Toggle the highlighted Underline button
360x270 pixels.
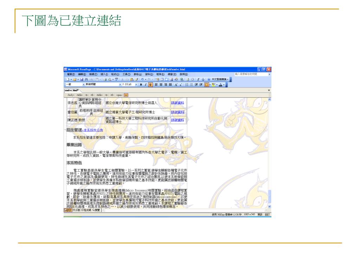[x=150, y=84]
